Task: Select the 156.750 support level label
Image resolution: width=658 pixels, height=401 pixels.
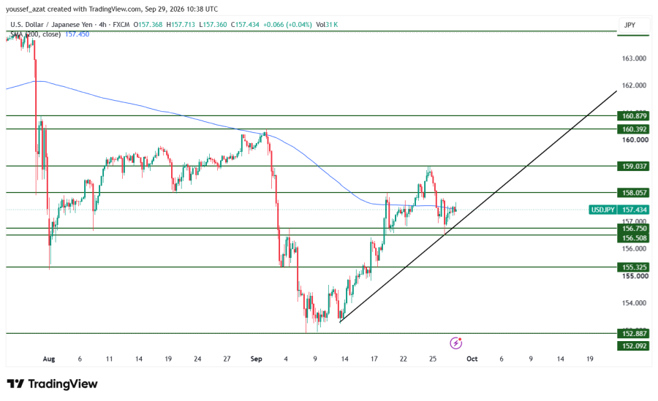Action: [x=633, y=229]
